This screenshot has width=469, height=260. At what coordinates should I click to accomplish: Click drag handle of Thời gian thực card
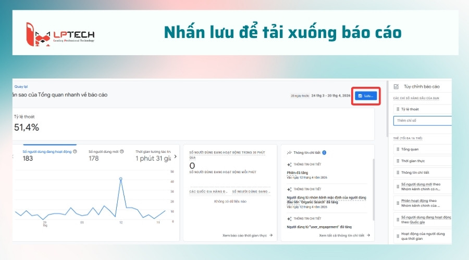(x=398, y=161)
